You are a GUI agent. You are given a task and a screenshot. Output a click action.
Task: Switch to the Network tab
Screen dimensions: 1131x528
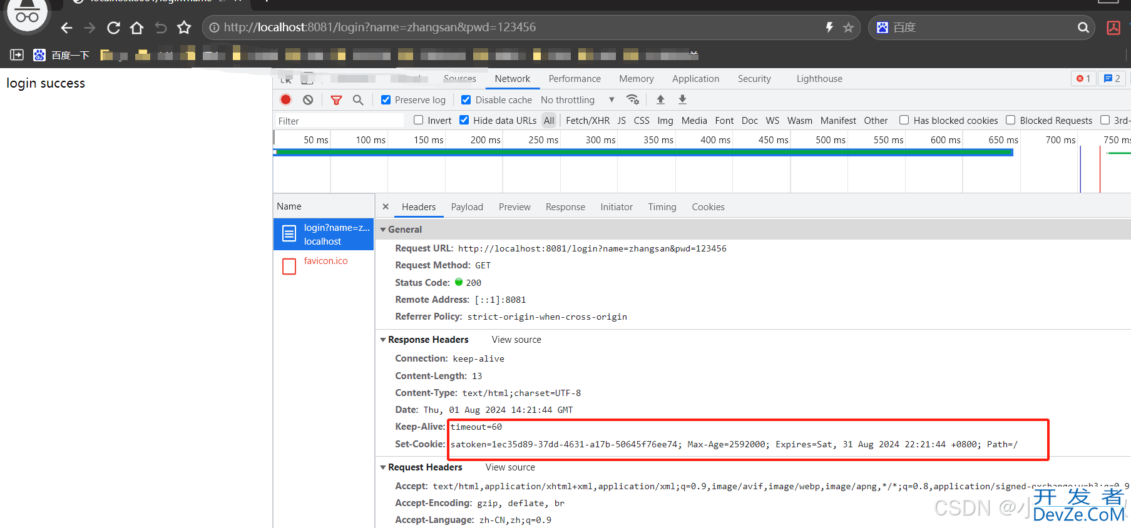click(x=512, y=78)
